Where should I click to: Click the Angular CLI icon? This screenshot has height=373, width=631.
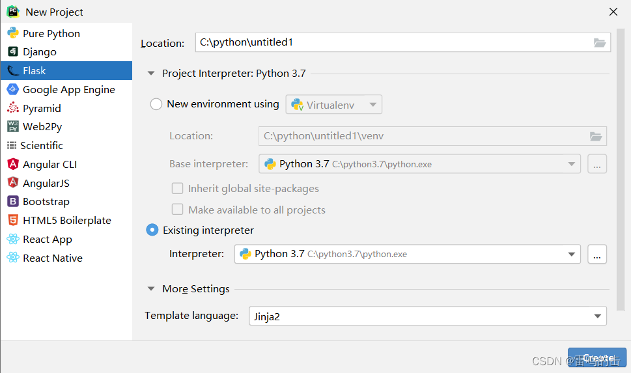pos(12,165)
